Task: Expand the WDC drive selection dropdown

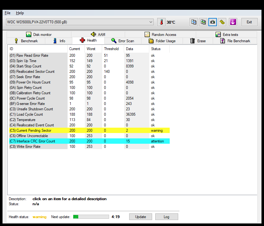Action: tap(151, 22)
